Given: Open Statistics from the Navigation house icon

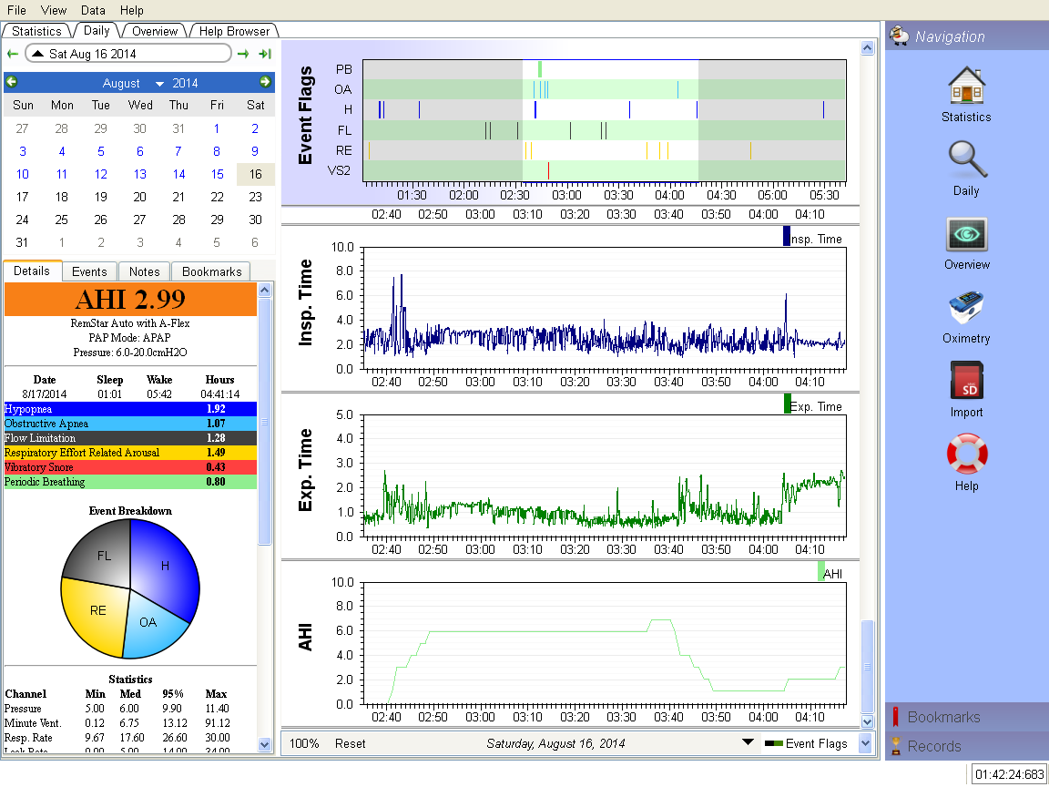Looking at the screenshot, I should [x=966, y=85].
